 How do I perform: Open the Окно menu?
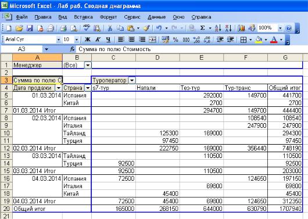coord(178,17)
